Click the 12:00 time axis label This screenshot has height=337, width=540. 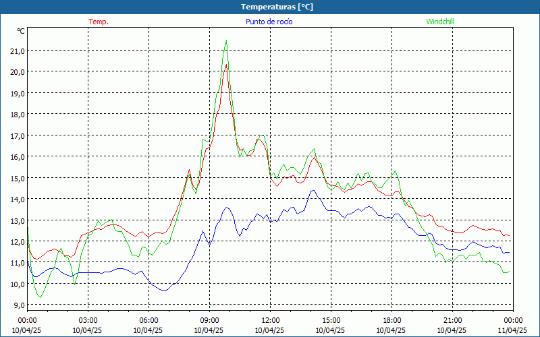coord(270,320)
